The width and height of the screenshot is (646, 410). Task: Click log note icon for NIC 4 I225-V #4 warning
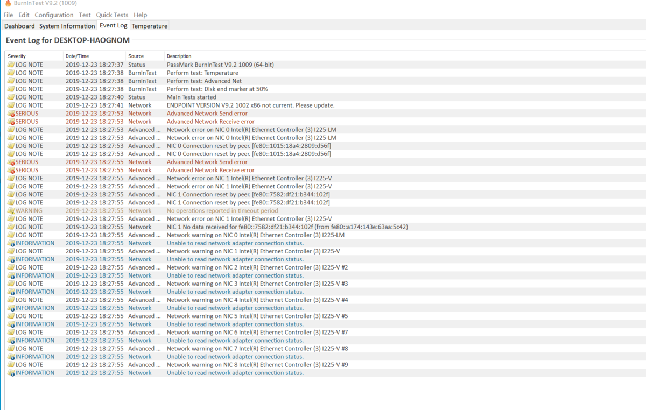click(x=11, y=300)
